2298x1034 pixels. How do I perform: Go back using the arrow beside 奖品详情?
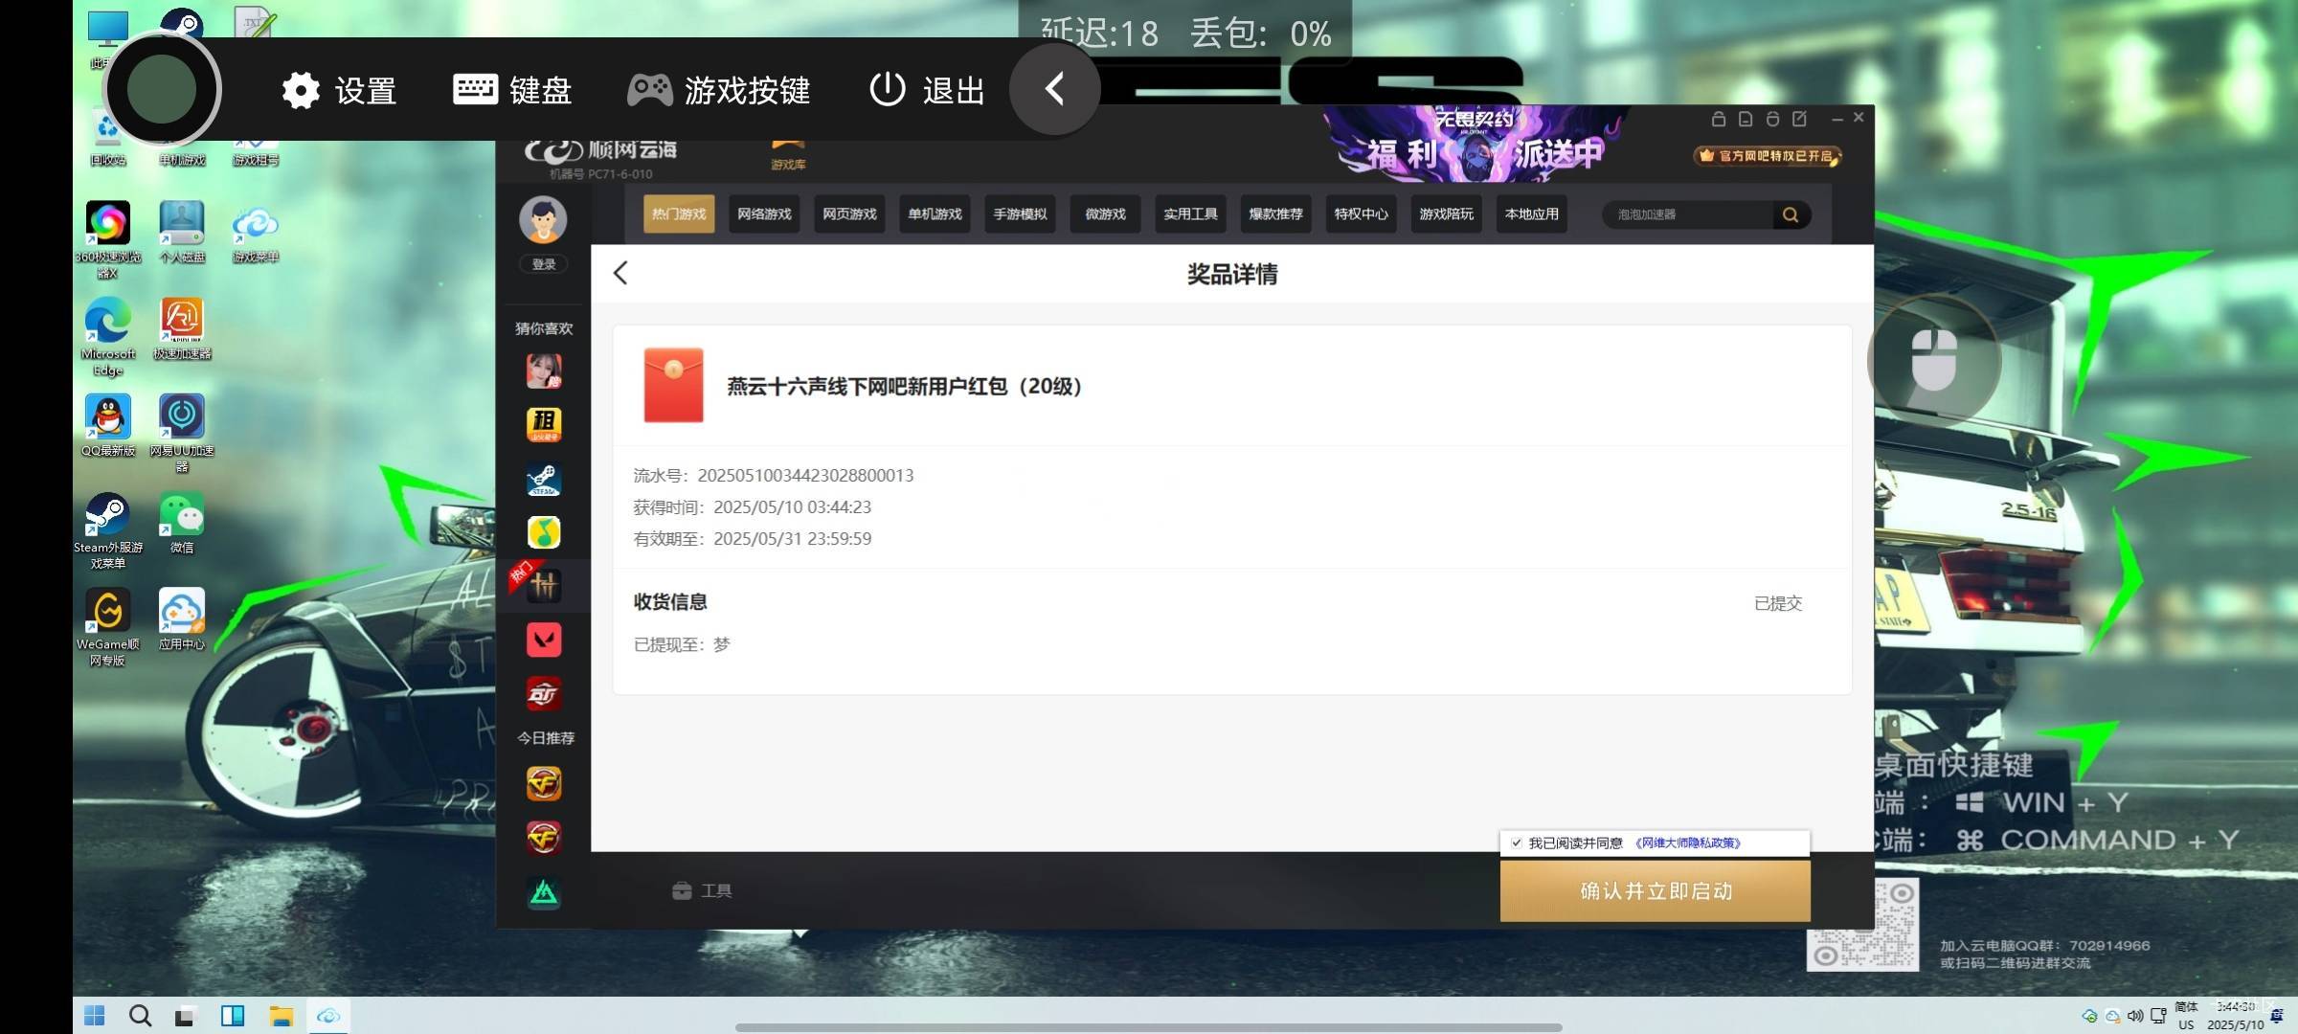coord(620,273)
